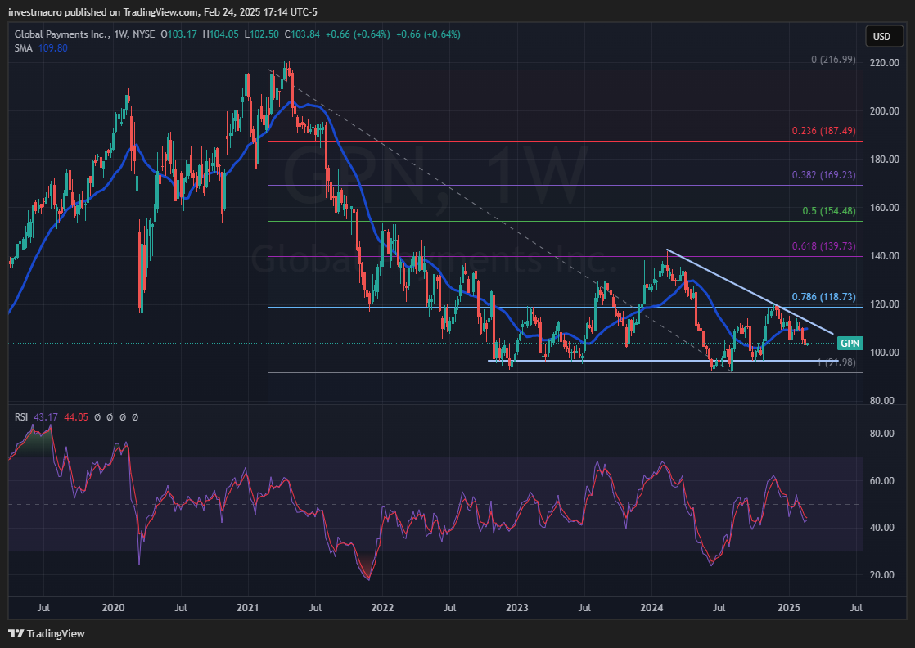The image size is (915, 648).
Task: Click the 0.618 (139.73) Fibonacci label
Action: pos(822,246)
